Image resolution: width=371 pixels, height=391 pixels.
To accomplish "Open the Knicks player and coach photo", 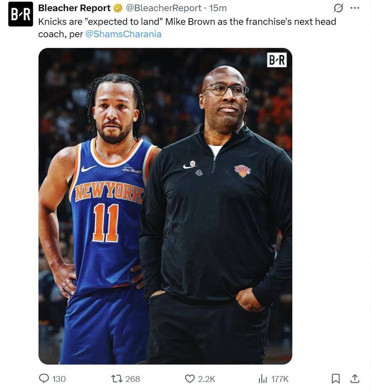I will point(165,206).
